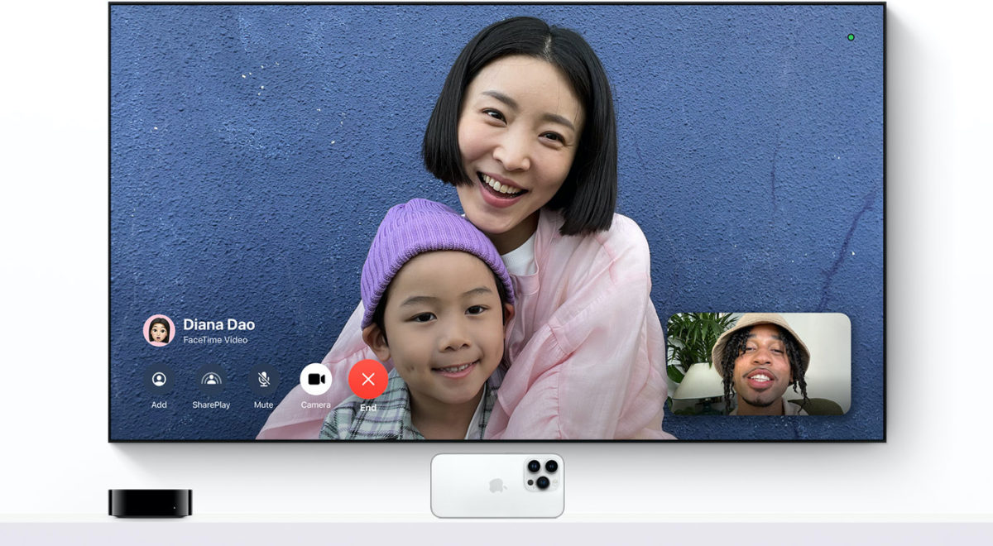Image resolution: width=993 pixels, height=546 pixels.
Task: Open SharePlay from the control bar
Action: [x=212, y=381]
